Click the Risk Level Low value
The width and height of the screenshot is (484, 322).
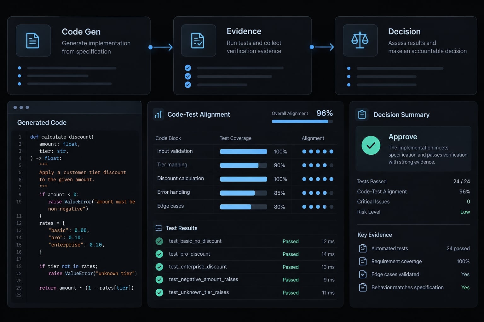coord(465,212)
